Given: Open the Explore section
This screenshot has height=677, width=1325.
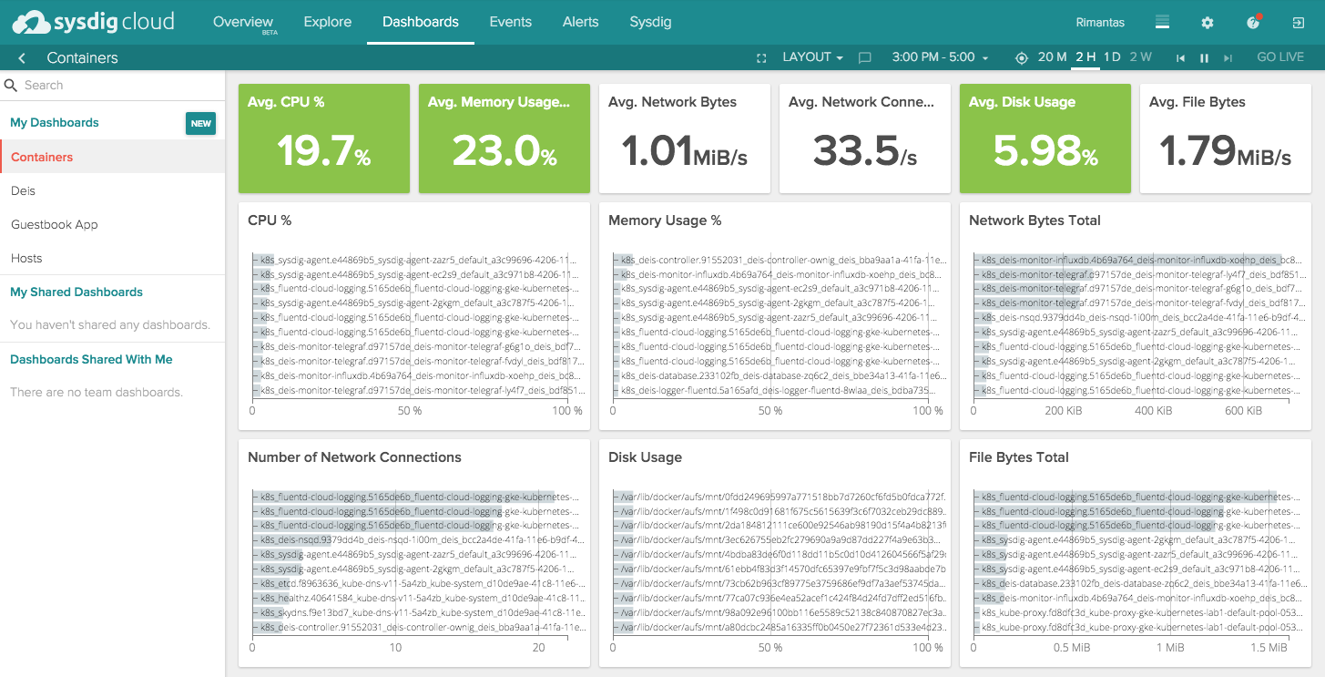Looking at the screenshot, I should (x=327, y=22).
